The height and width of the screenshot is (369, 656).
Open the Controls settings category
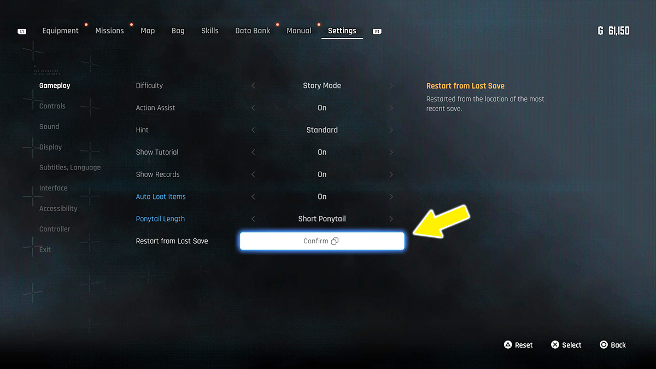coord(52,106)
